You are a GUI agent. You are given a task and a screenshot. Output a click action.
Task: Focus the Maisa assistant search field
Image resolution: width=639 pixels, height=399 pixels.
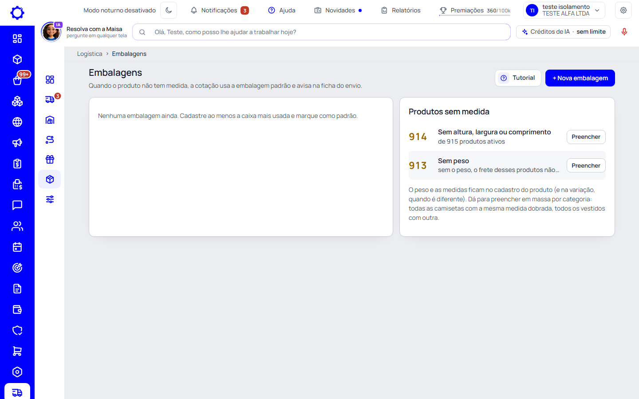tap(321, 32)
